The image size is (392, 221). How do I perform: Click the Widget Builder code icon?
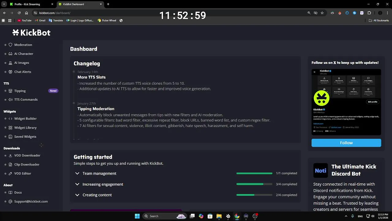(x=10, y=118)
